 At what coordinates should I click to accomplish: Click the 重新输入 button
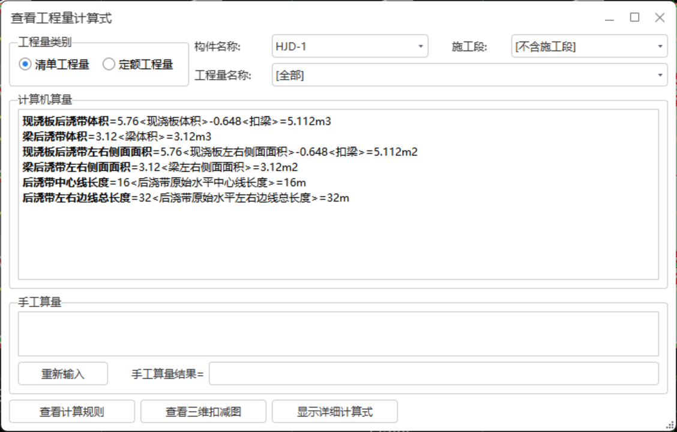[x=63, y=374]
